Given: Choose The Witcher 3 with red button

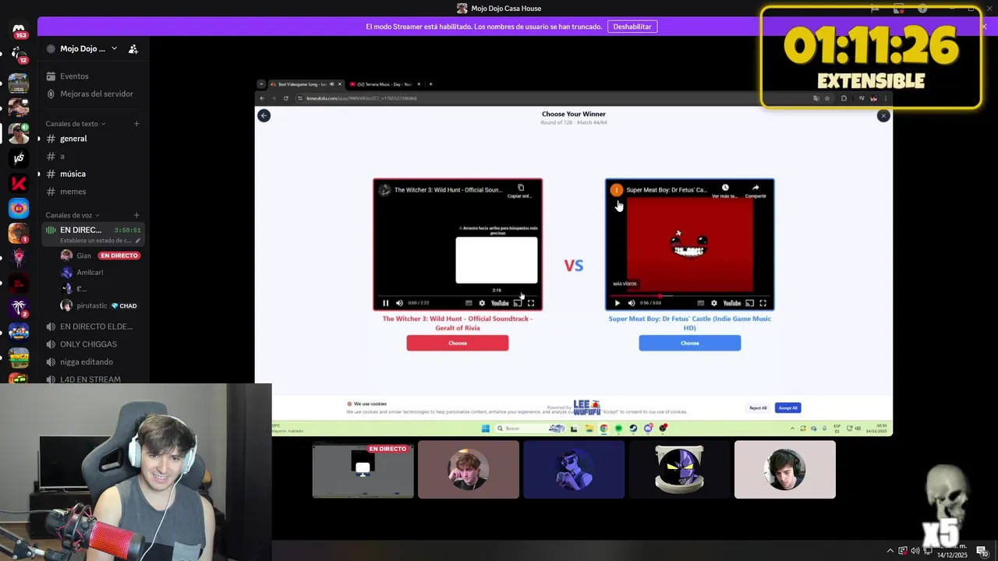Looking at the screenshot, I should click(458, 343).
